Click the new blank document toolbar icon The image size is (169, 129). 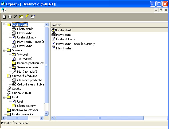[x=4, y=17]
